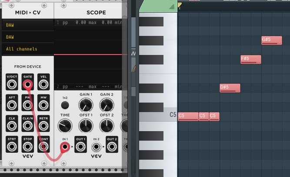Open the MIDI device selector (second DAW row)
Image resolution: width=290 pixels, height=177 pixels.
[x=28, y=37]
